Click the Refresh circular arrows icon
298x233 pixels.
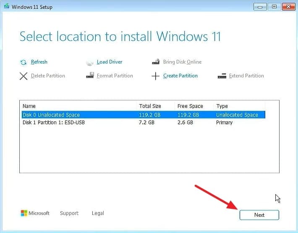point(23,62)
